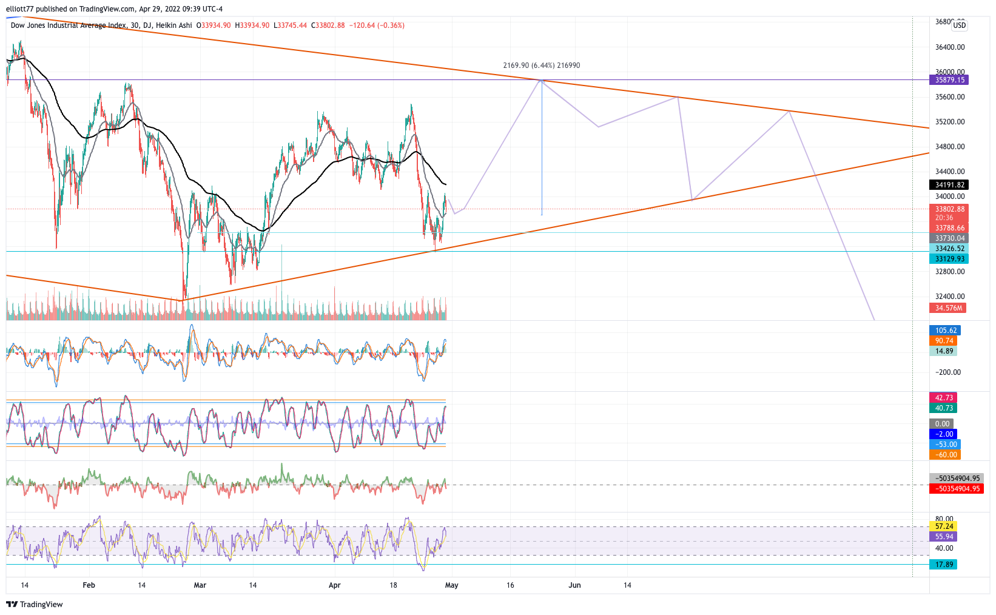Click the low value L33745.44
Image resolution: width=996 pixels, height=615 pixels.
pos(291,25)
